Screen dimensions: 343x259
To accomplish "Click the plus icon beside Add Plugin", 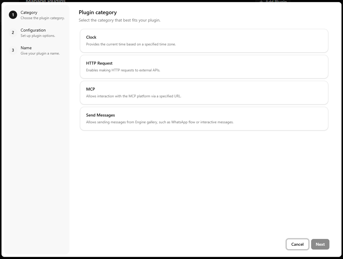I will click(261, 1).
